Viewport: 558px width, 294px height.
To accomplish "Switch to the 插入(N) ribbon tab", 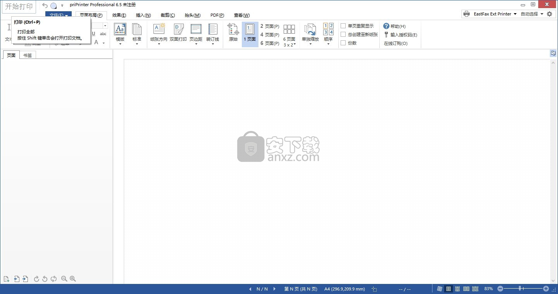I will pos(143,15).
